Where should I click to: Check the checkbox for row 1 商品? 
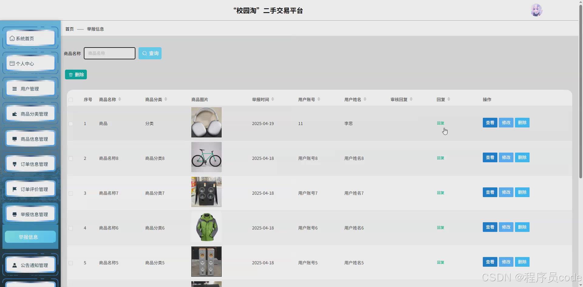pyautogui.click(x=70, y=124)
